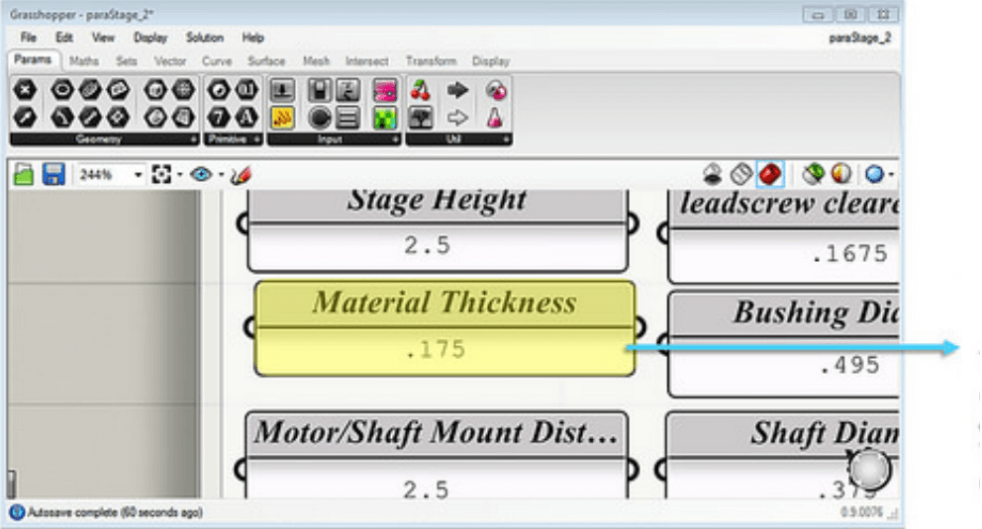Add the black arrow Cluster Input icon
Screen dimensions: 982x529
pos(457,91)
